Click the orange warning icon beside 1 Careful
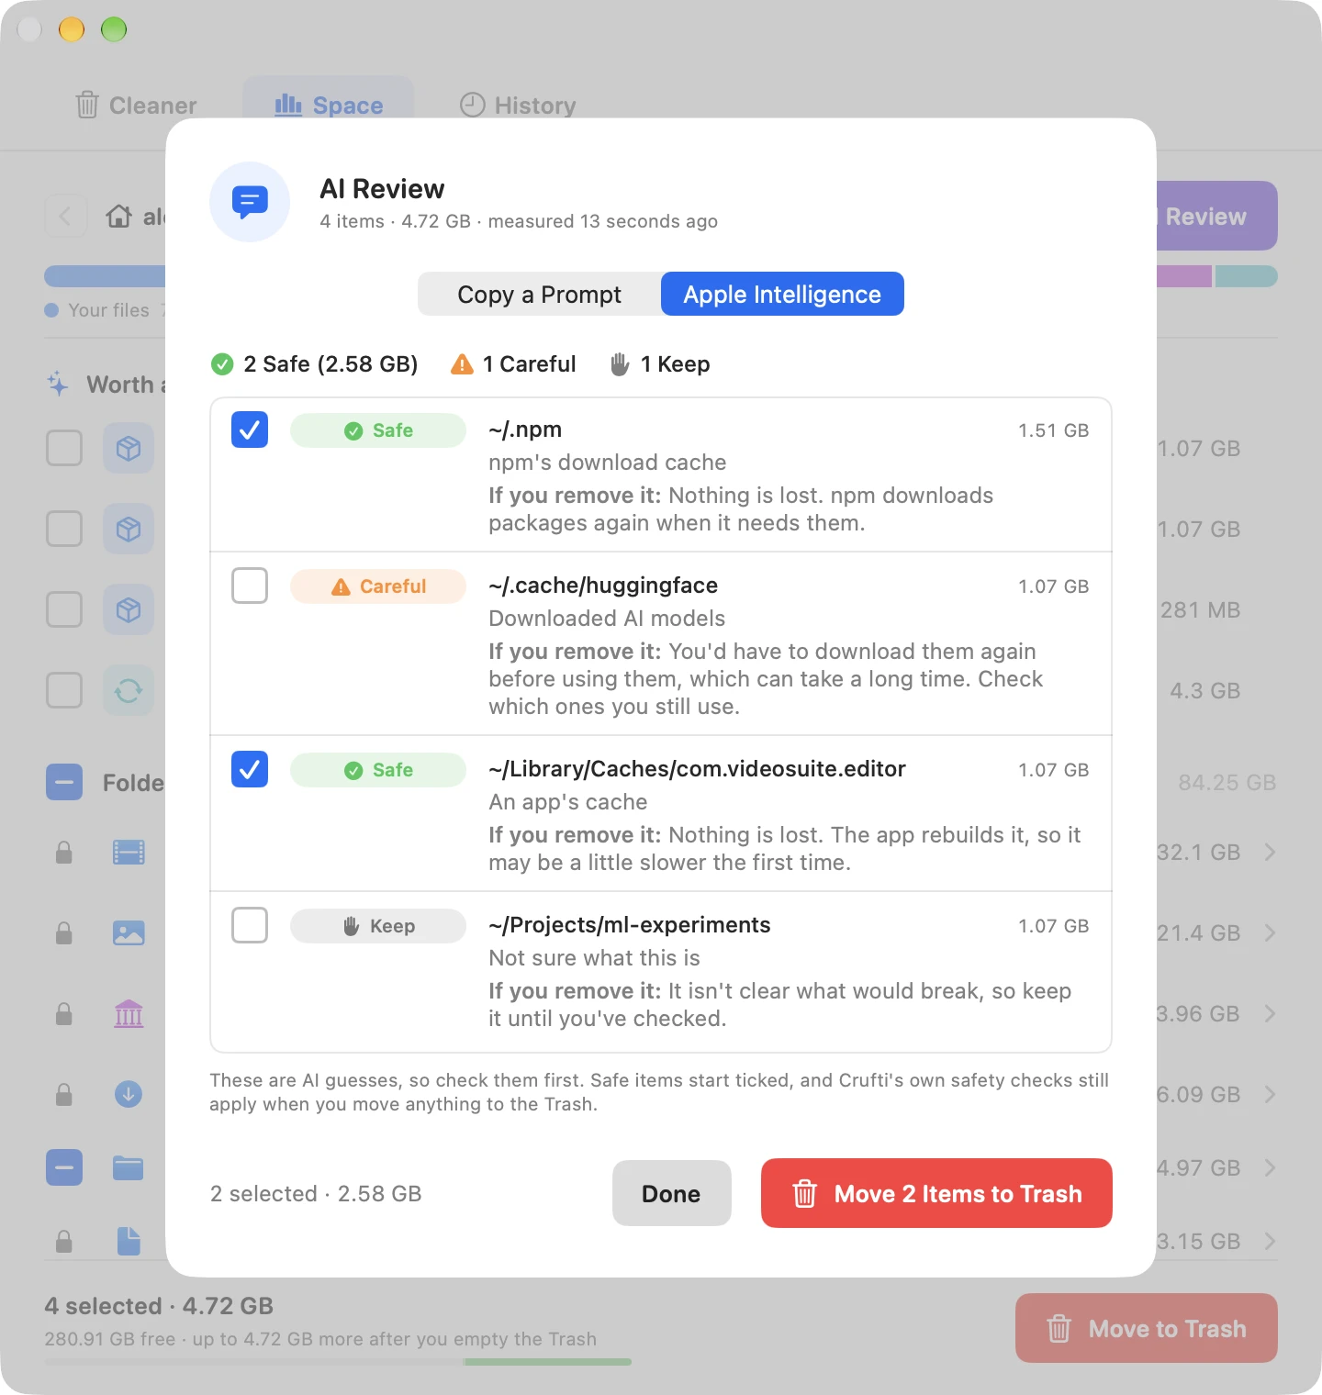1322x1395 pixels. [x=462, y=364]
